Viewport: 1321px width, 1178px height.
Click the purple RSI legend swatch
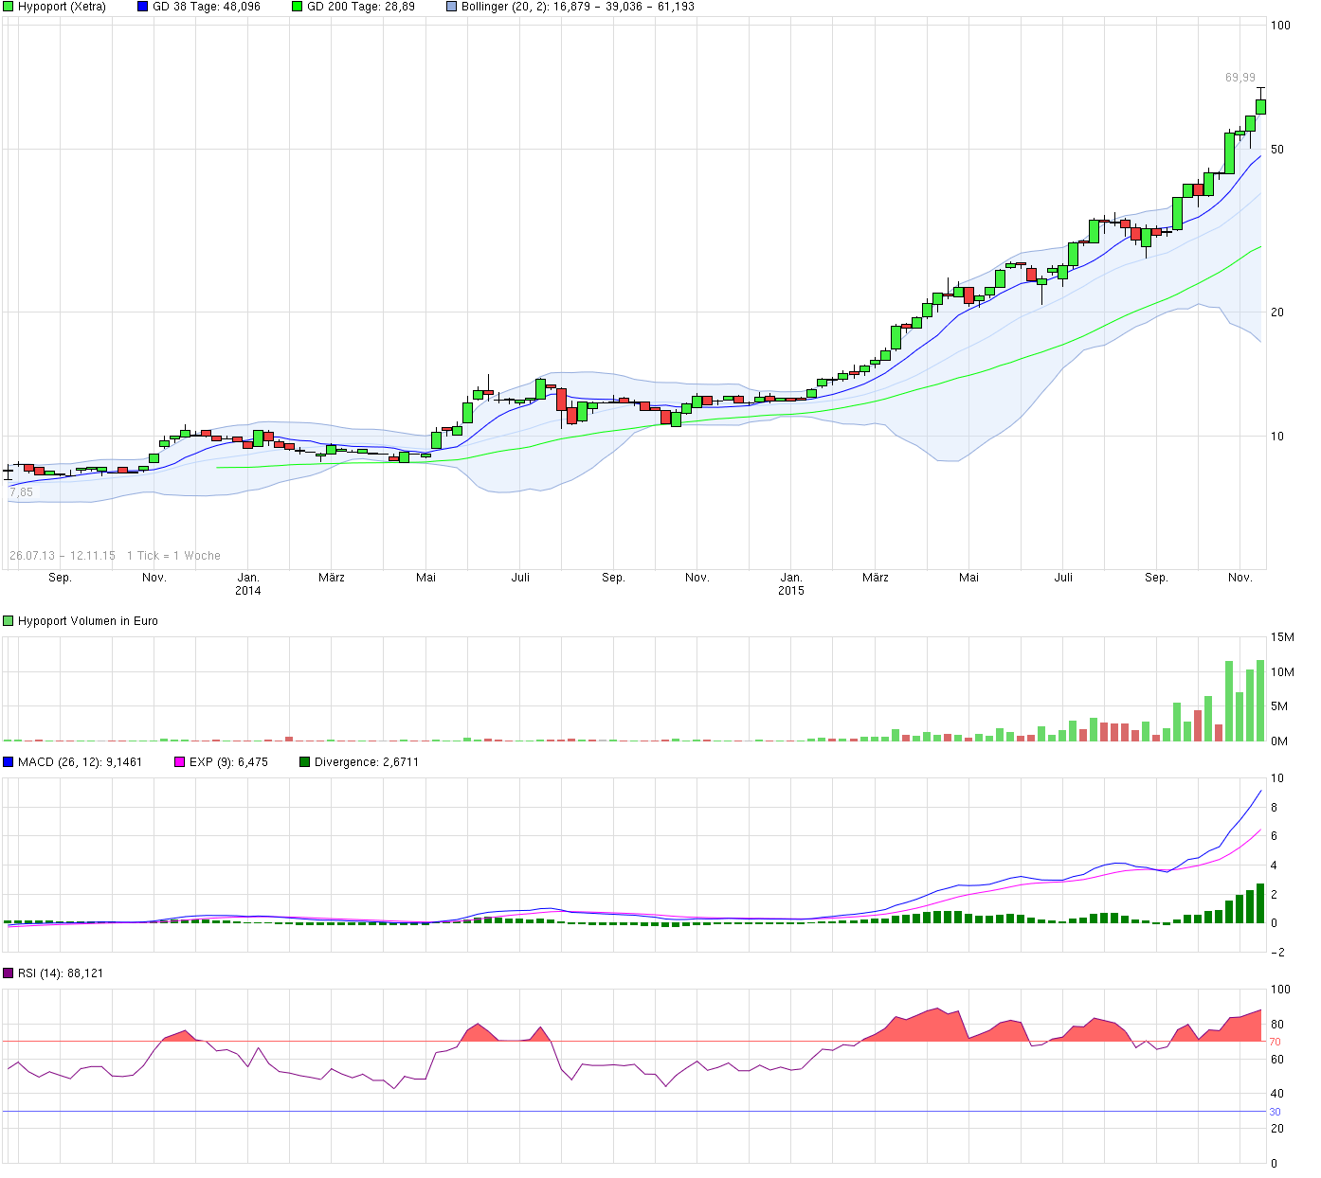(x=9, y=973)
